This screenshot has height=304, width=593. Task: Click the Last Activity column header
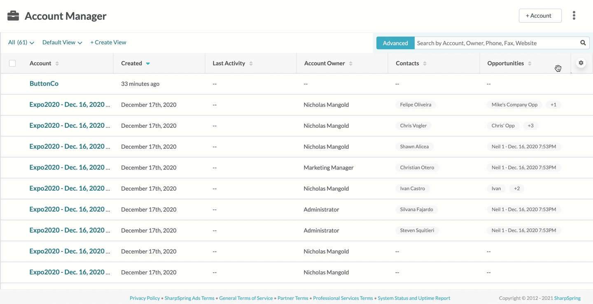click(229, 63)
